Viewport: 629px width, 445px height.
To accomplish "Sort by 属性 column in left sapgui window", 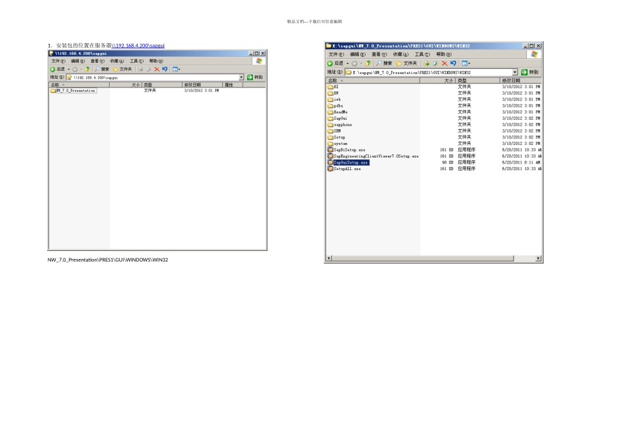I will (232, 85).
